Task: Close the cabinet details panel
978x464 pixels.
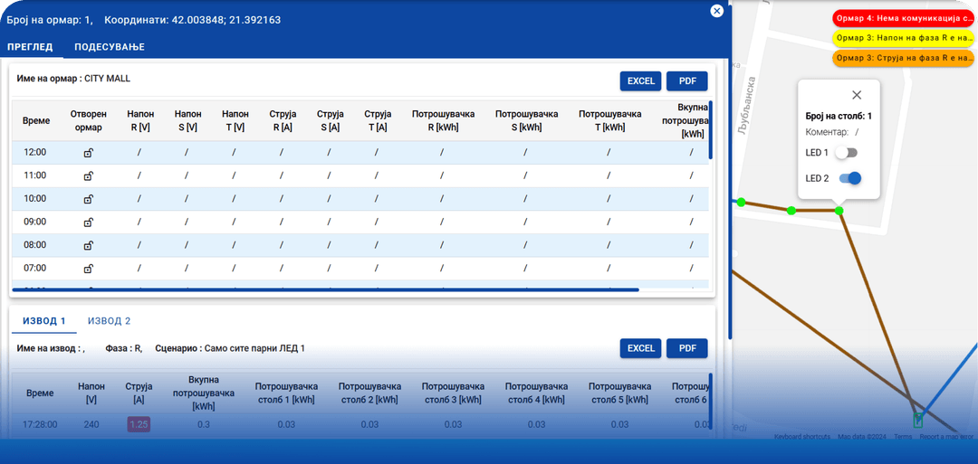Action: pos(716,11)
